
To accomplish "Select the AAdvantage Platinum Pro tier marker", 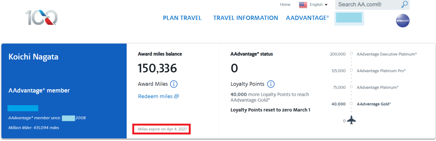I will tap(351, 70).
